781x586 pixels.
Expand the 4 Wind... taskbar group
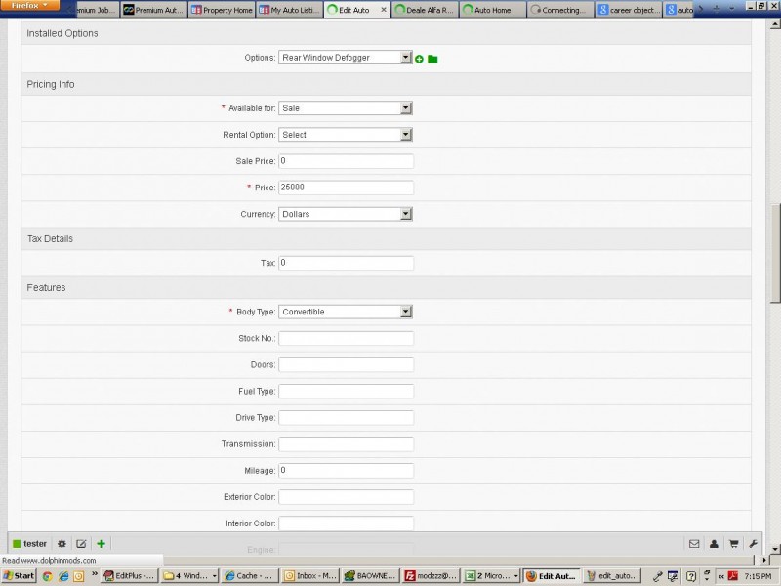point(189,576)
